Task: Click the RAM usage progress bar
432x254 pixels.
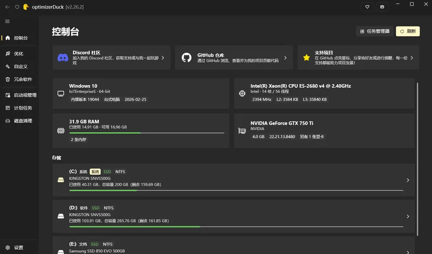Action: (x=146, y=133)
